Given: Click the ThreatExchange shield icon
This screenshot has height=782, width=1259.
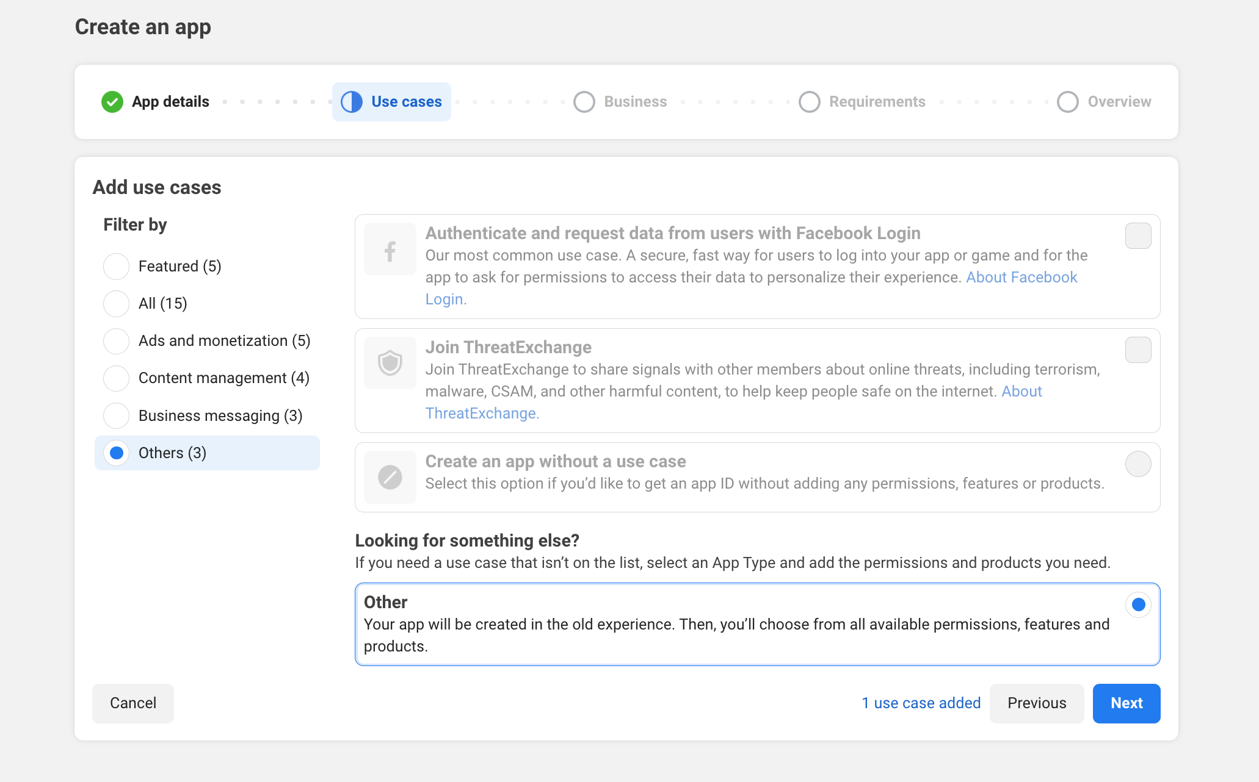Looking at the screenshot, I should 390,364.
